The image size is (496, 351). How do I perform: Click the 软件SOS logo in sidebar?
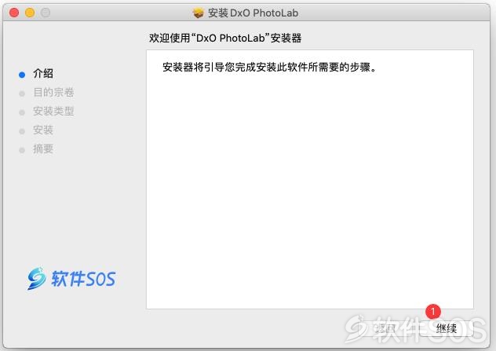click(x=71, y=279)
